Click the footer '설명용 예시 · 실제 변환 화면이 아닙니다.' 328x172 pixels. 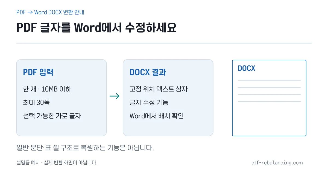pyautogui.click(x=57, y=163)
